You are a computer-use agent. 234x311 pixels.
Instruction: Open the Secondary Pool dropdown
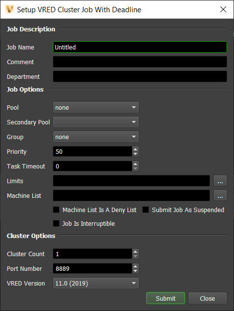[x=96, y=122]
